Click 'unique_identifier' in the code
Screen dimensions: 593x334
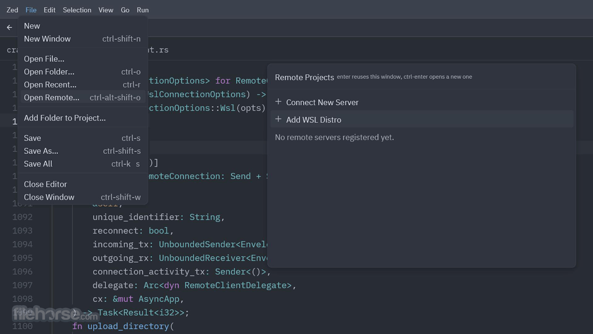(x=136, y=217)
